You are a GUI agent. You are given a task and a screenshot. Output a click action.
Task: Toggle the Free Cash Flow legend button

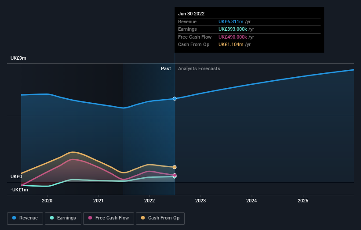[x=109, y=218]
